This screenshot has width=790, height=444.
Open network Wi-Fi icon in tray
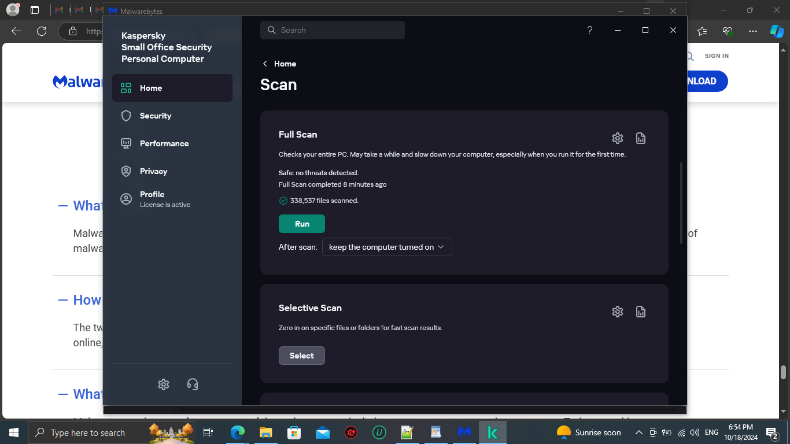tap(681, 432)
